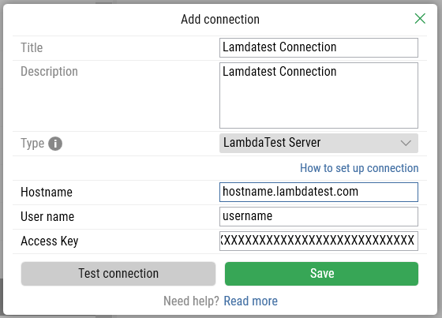
Task: Save the new connection
Action: pyautogui.click(x=321, y=274)
